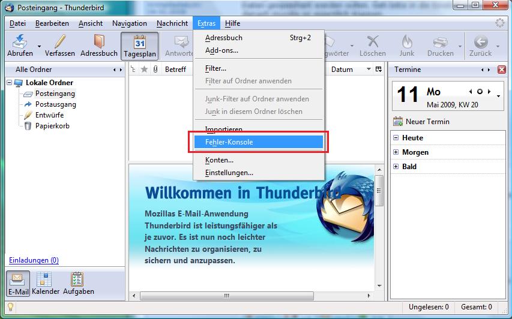512x319 pixels.
Task: Switch to previous folder view arrow
Action: (114, 70)
